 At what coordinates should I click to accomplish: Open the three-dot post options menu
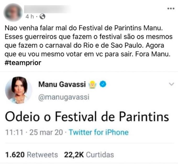point(171,9)
